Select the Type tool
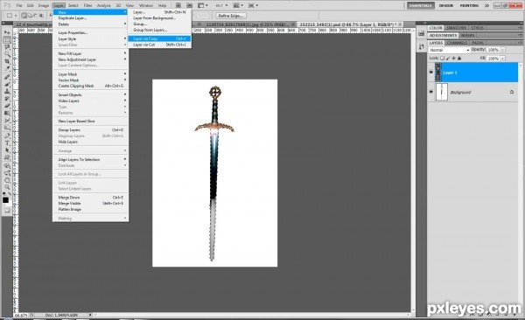This screenshot has width=525, height=320. (7, 143)
